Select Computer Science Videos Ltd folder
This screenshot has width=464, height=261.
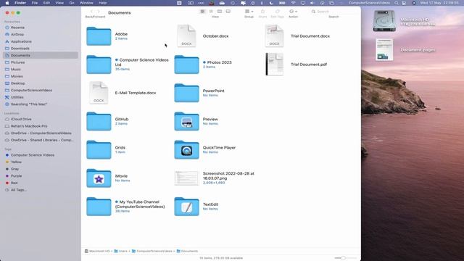[99, 65]
